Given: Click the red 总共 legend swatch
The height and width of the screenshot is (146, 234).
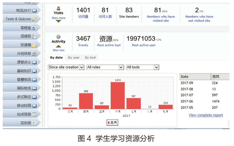Looking at the screenshot, I should pyautogui.click(x=109, y=123).
